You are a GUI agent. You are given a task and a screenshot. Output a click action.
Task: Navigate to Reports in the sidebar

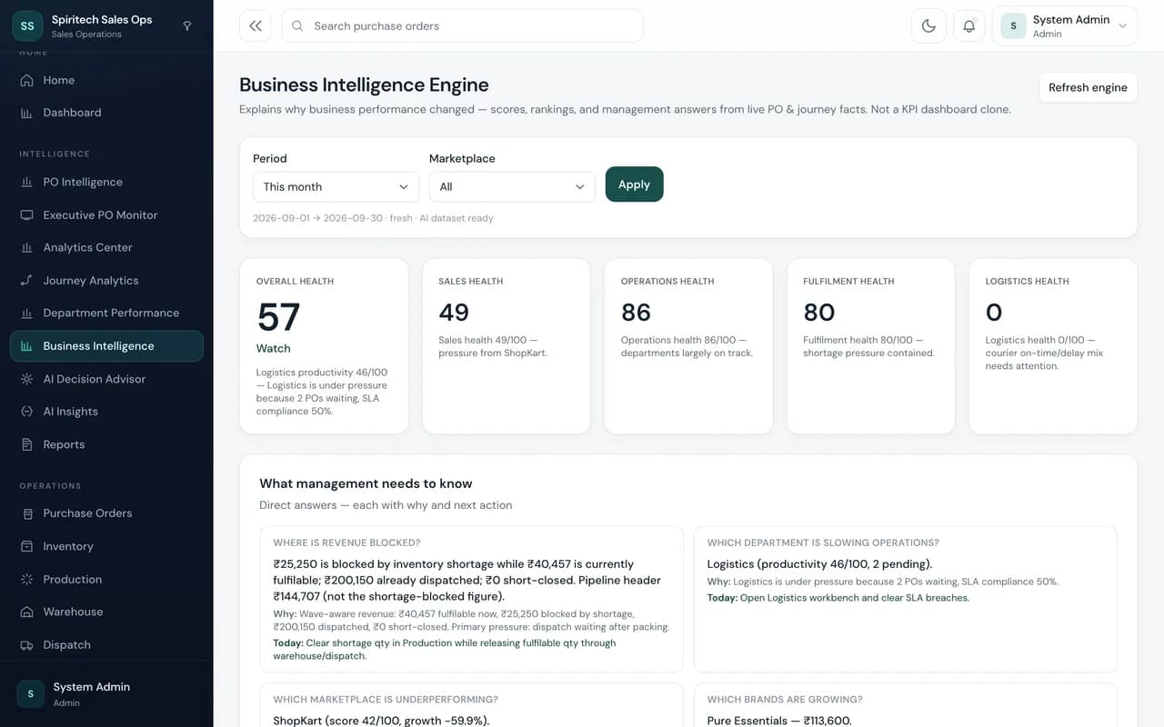click(106, 444)
